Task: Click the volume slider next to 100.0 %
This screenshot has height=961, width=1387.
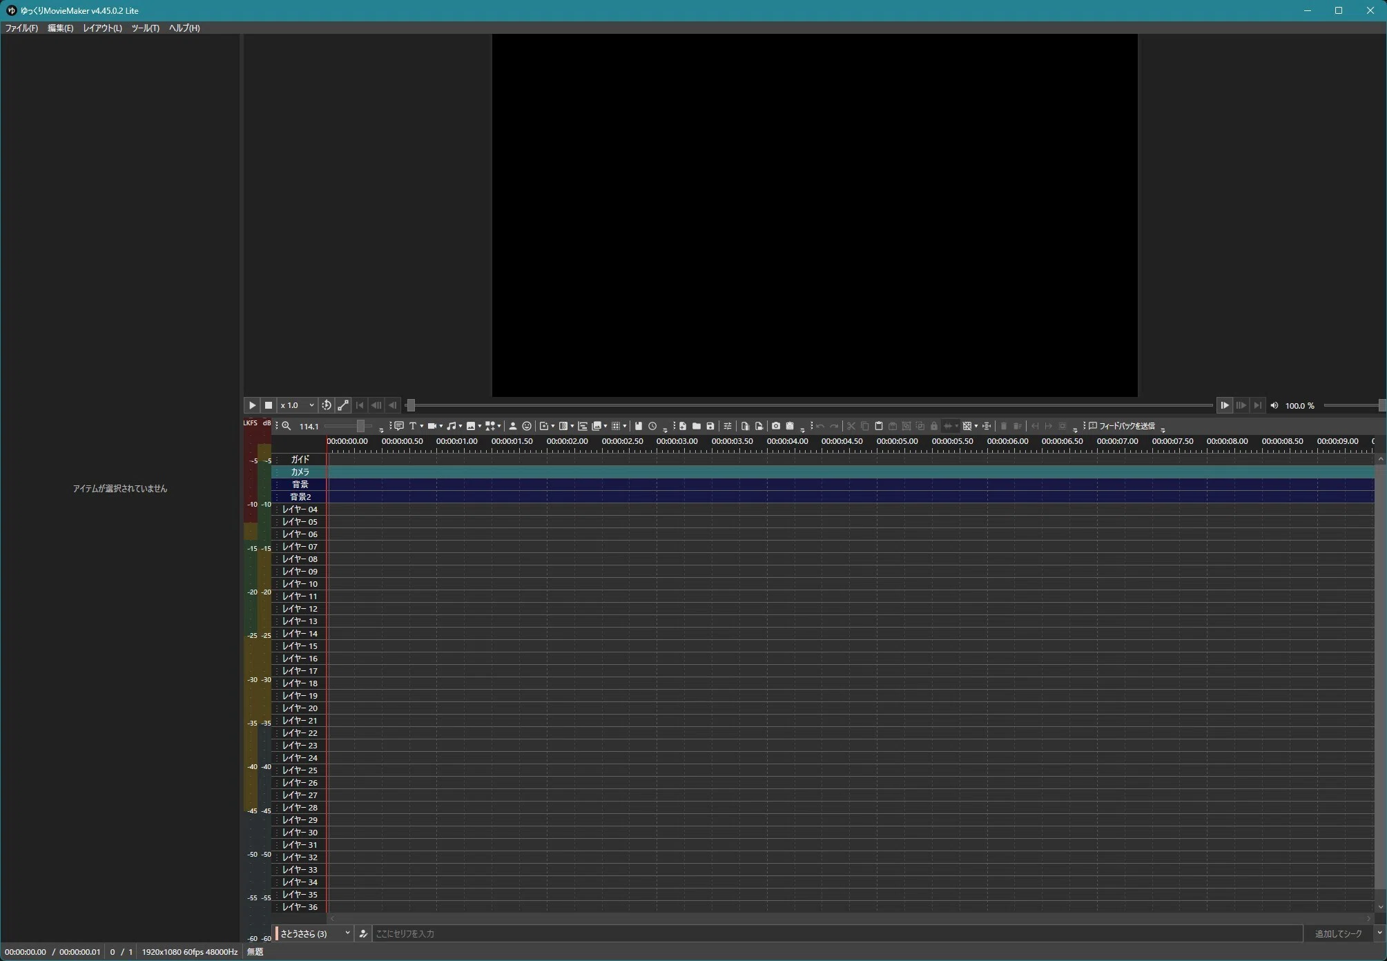Action: (1355, 405)
